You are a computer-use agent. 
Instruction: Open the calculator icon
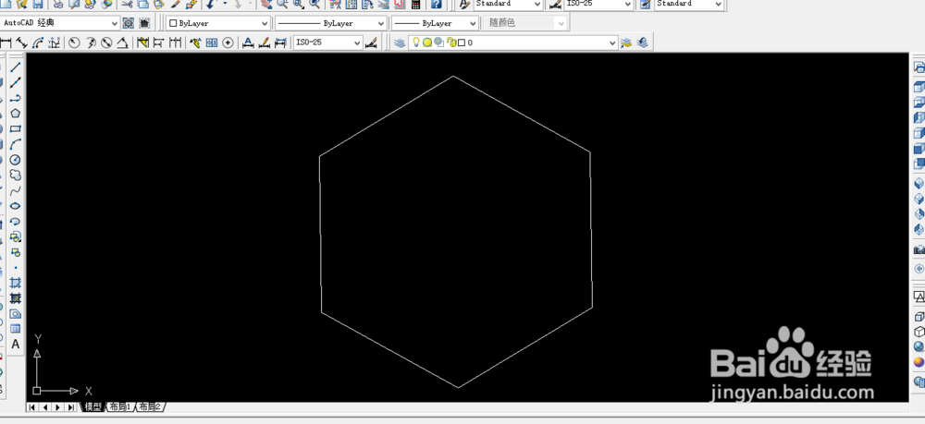pos(416,4)
